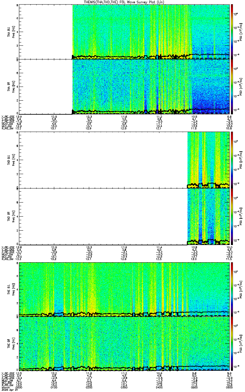
Task: Click the THD B-perpendicular spectrogram data
Action: click(208, 160)
